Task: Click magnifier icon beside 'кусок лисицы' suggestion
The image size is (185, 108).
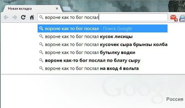Action: tap(41, 37)
